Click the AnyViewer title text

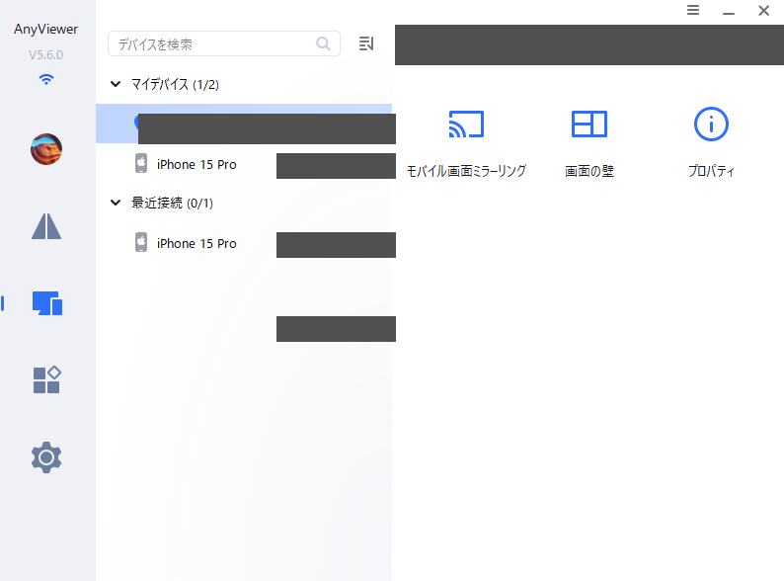click(46, 30)
